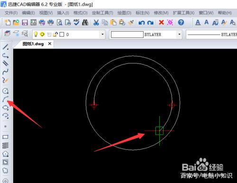Open print preview with magnifier

coord(59,22)
